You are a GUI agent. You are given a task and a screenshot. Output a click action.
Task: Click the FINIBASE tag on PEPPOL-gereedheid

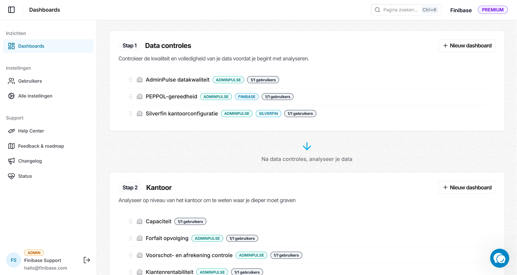[x=247, y=96]
